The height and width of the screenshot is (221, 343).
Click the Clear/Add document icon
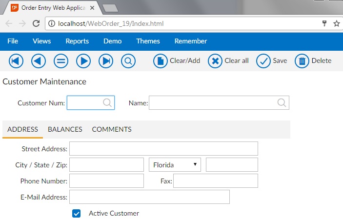(161, 61)
